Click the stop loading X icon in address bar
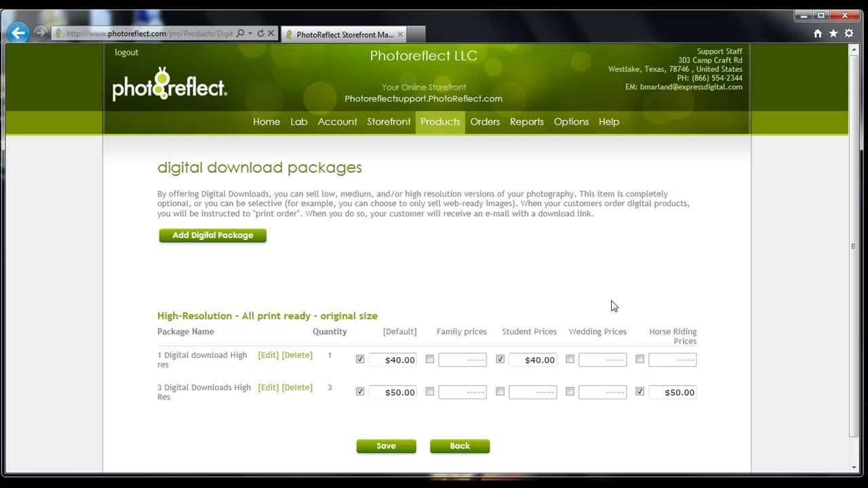This screenshot has width=868, height=488. 271,33
